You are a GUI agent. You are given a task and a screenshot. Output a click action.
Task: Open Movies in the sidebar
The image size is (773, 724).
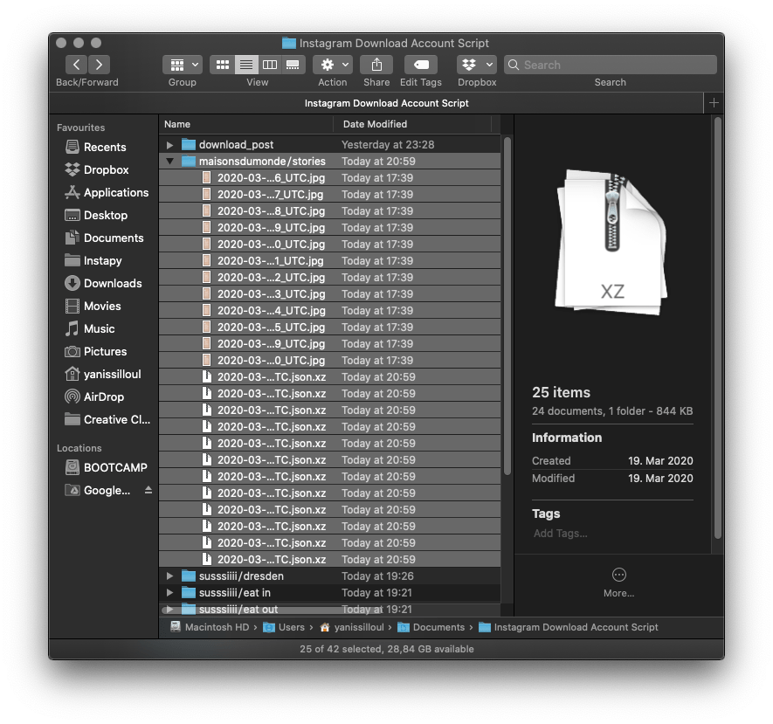102,306
